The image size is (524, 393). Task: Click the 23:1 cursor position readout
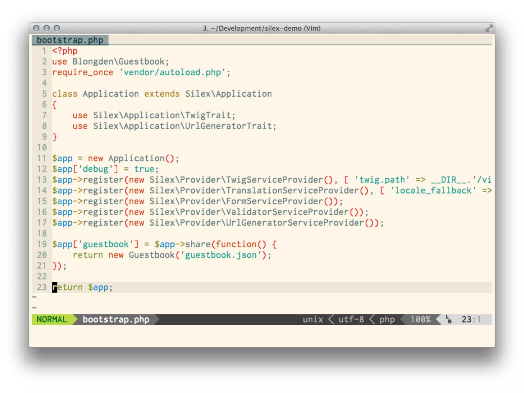pyautogui.click(x=471, y=319)
